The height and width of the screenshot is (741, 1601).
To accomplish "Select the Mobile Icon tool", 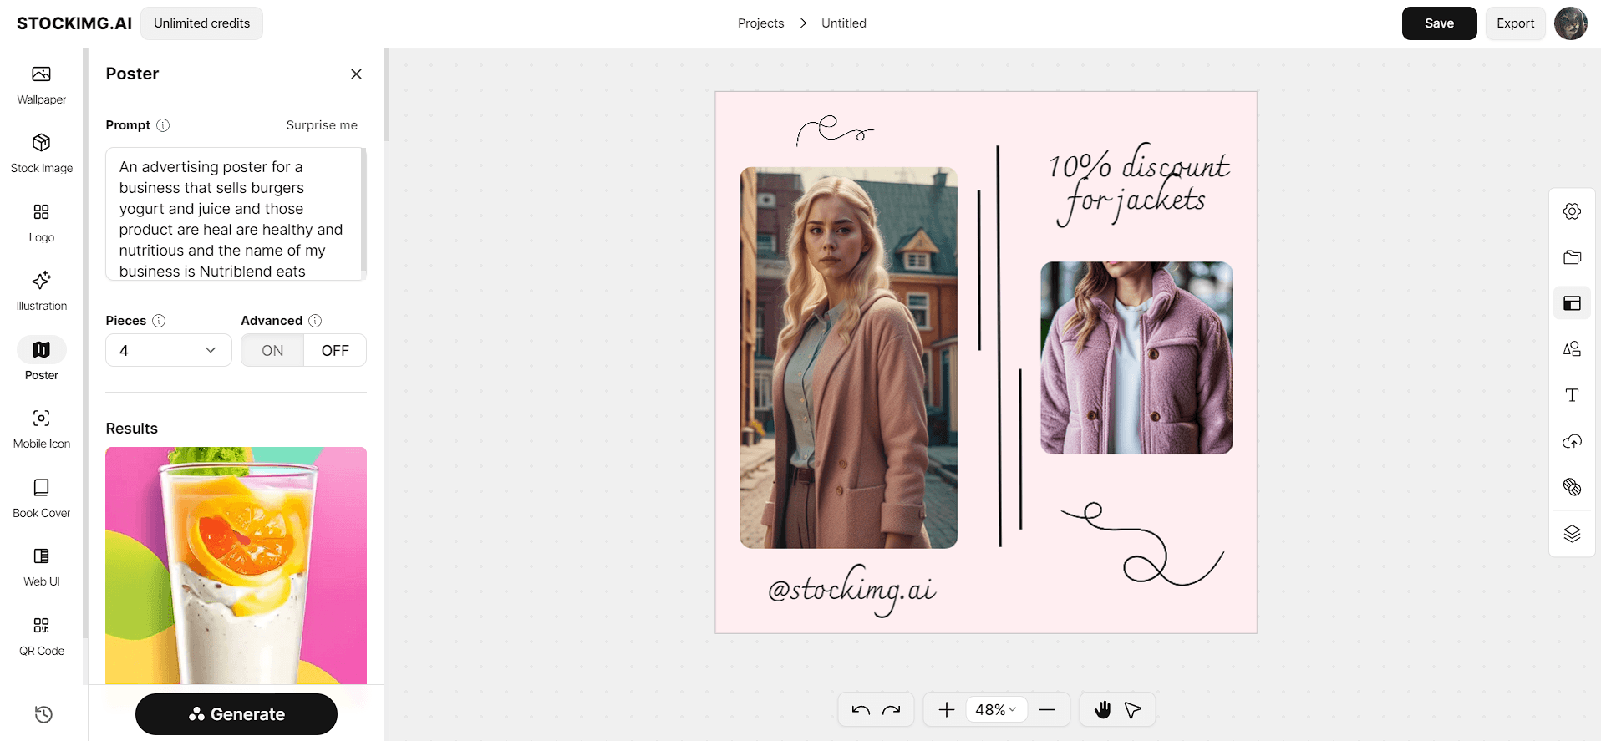I will 42,429.
